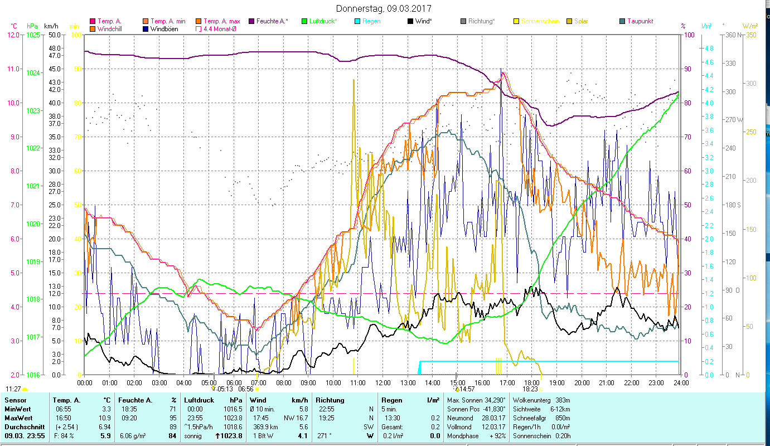Image resolution: width=770 pixels, height=446 pixels.
Task: Click the sun icon next to 11:27
Action: click(25, 389)
